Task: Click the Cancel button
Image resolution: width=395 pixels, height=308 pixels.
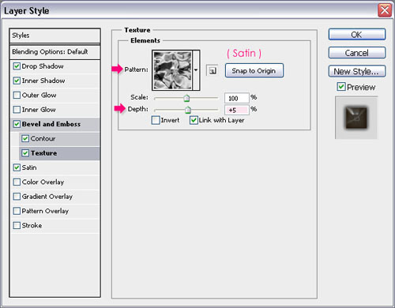Action: [357, 53]
